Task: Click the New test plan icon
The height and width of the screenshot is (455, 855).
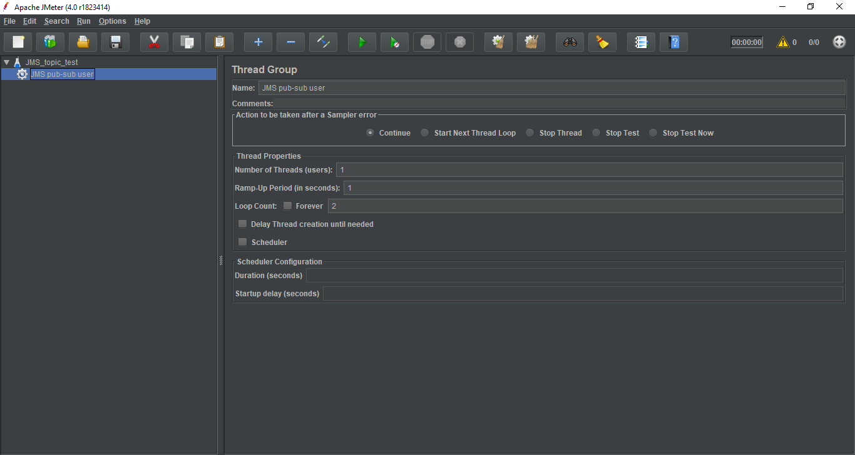Action: [x=18, y=42]
